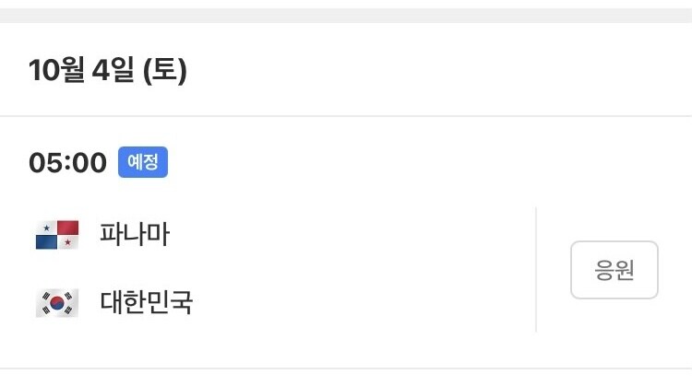Image resolution: width=692 pixels, height=386 pixels.
Task: Click the line below the date header
Action: point(346,116)
